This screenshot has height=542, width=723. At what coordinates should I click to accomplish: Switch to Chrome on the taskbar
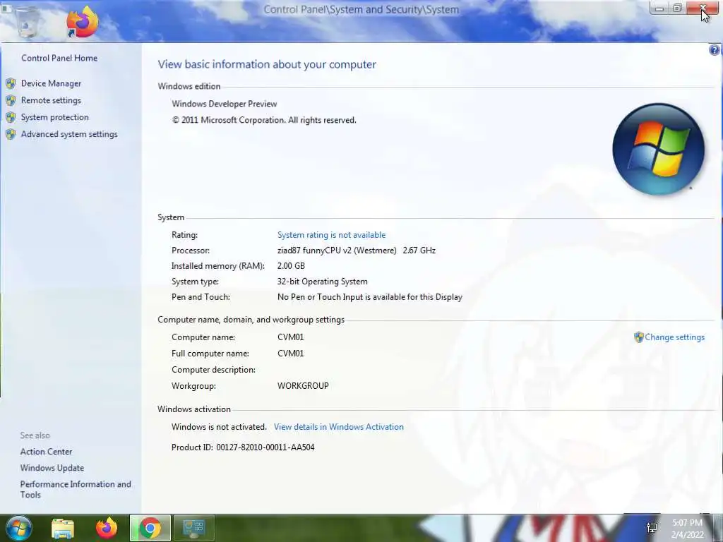(x=150, y=528)
